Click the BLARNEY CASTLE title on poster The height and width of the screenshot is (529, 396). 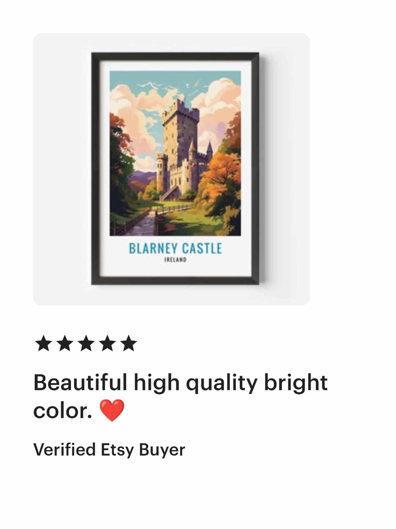point(175,248)
